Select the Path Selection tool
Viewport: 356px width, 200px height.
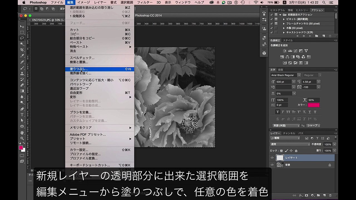pyautogui.click(x=22, y=121)
